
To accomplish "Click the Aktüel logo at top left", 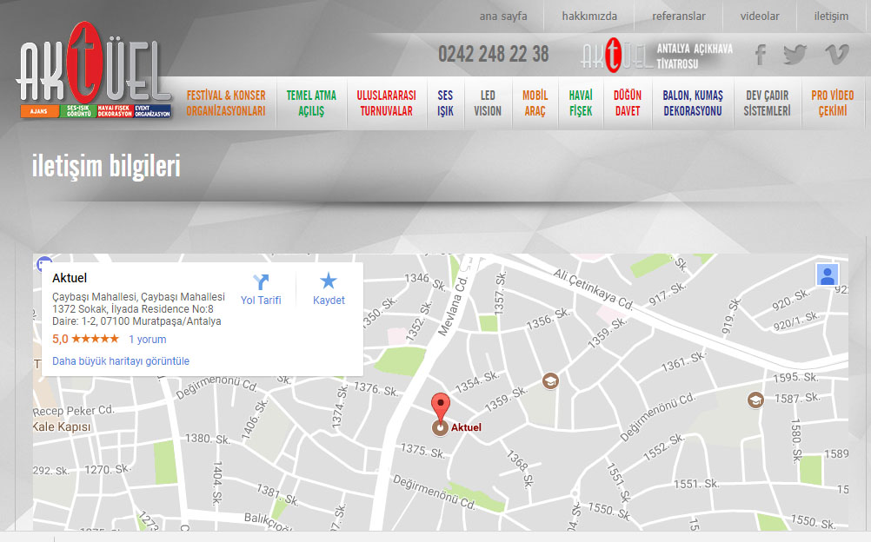I will point(95,70).
